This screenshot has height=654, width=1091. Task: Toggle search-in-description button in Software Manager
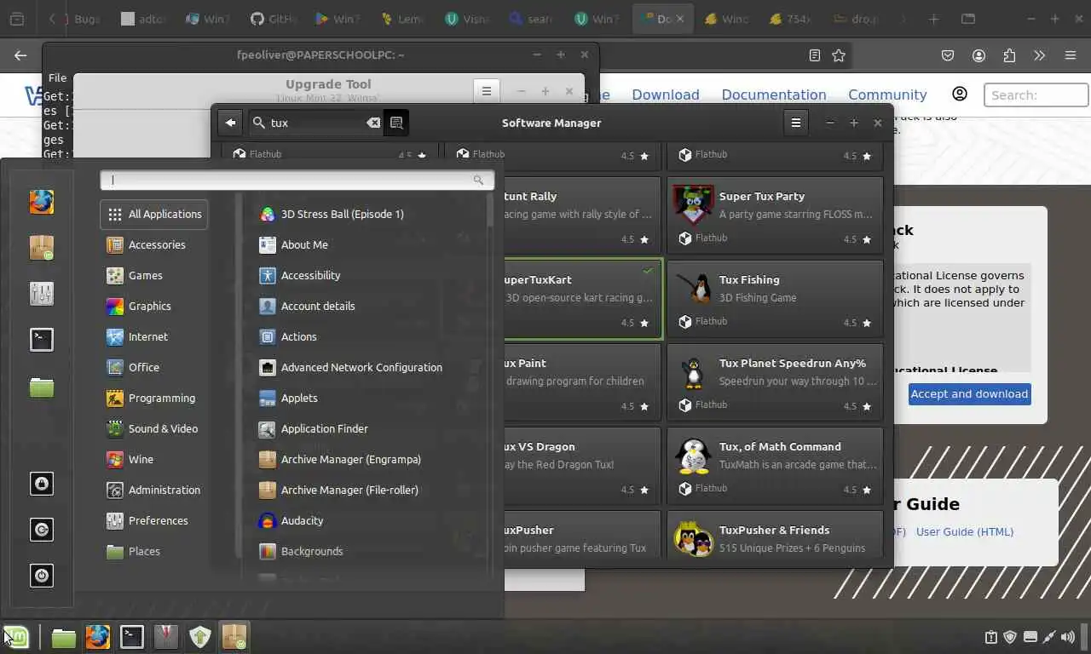click(x=396, y=123)
